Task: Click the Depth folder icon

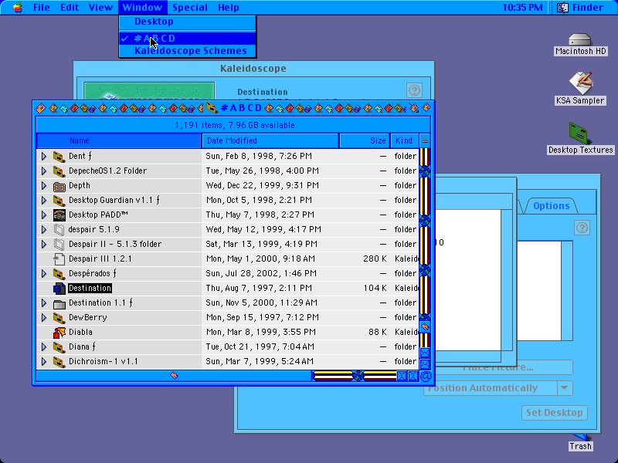Action: pyautogui.click(x=59, y=186)
